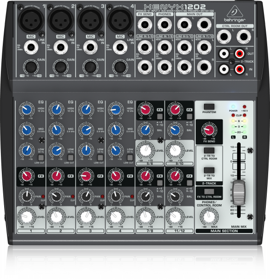This screenshot has width=270, height=279.
Task: Click the channel 4 PAN knob
Action: point(116,196)
